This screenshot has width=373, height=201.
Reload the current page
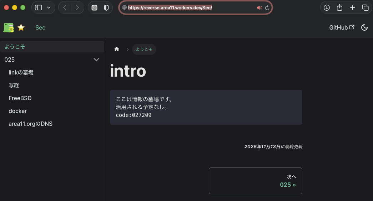267,7
